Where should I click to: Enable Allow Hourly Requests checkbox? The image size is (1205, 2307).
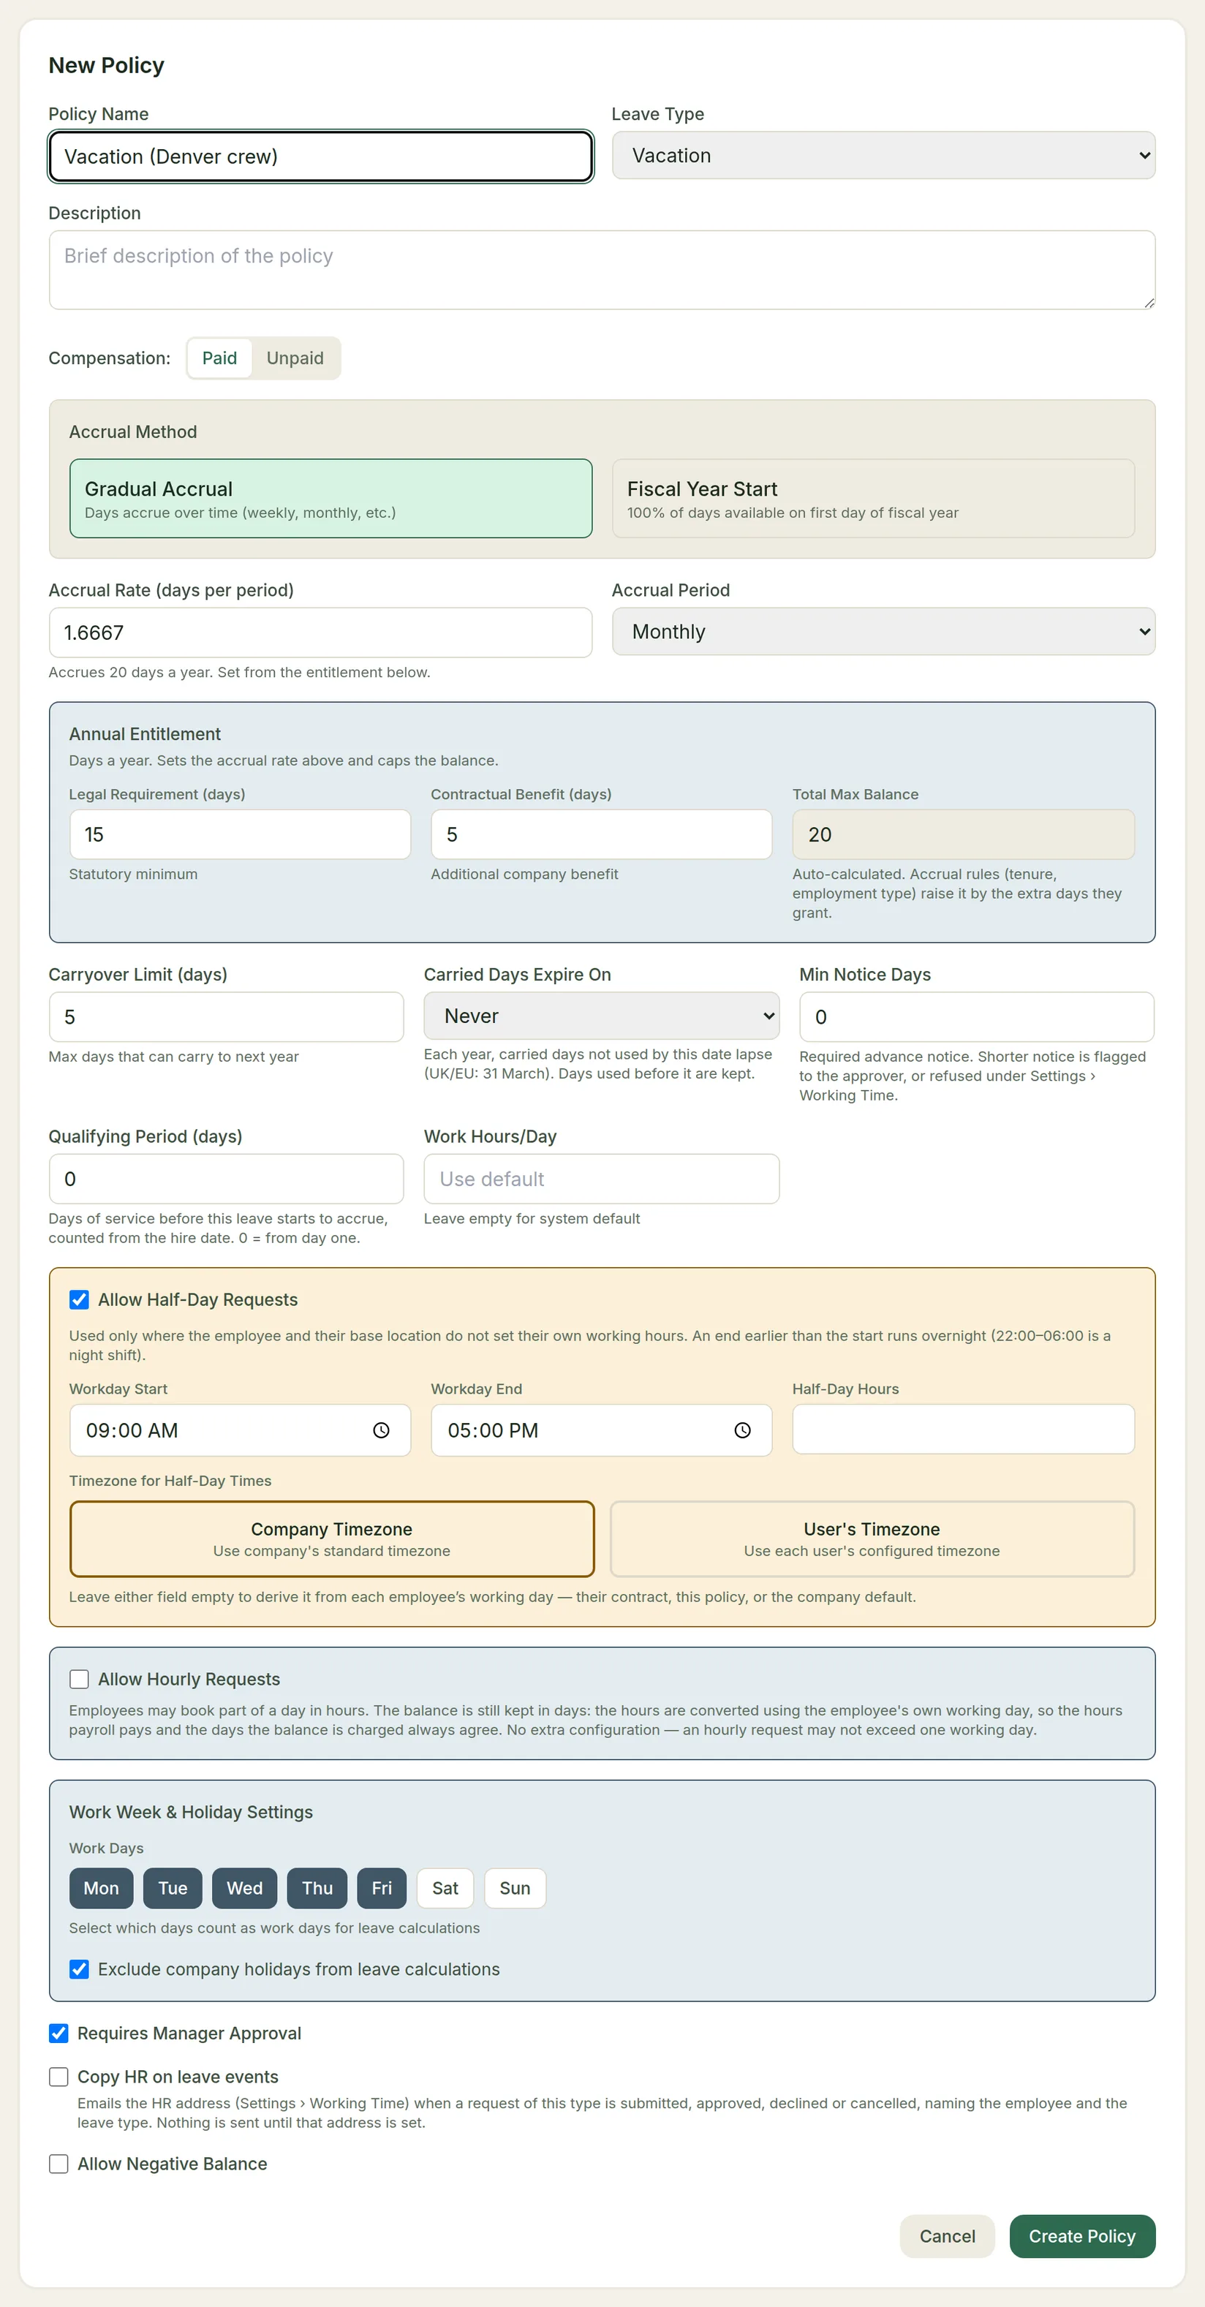click(x=79, y=1679)
